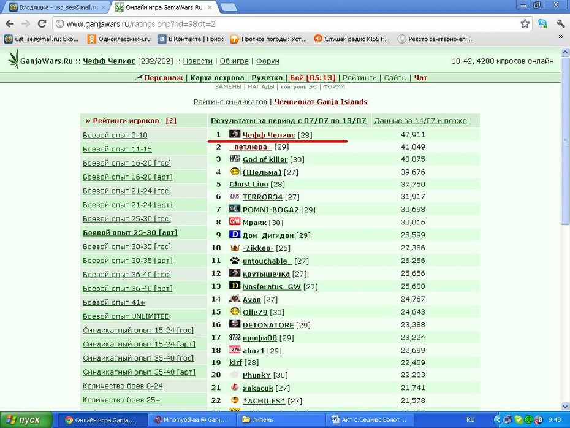
Task: Open the Рейтинги menu item
Action: [x=360, y=78]
